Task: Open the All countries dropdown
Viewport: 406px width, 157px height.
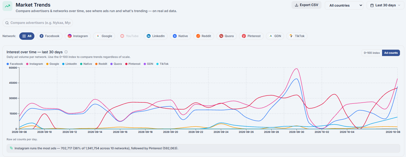Action: pyautogui.click(x=344, y=5)
